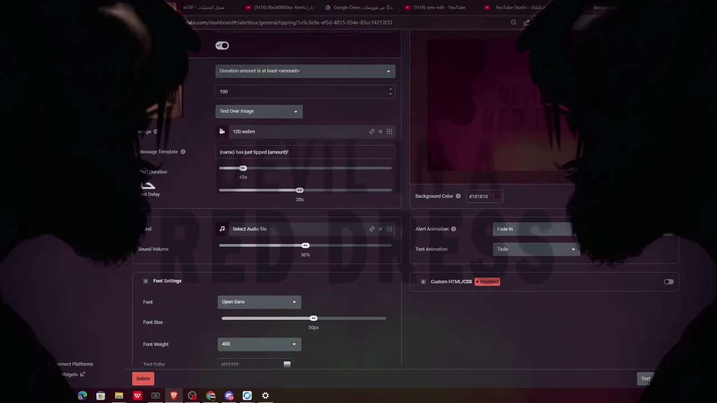Collapse the Font Settings section
Image resolution: width=717 pixels, height=403 pixels.
click(146, 281)
